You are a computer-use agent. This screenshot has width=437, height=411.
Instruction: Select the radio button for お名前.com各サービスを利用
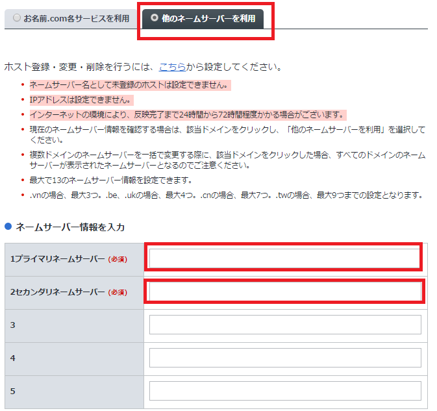tap(17, 18)
